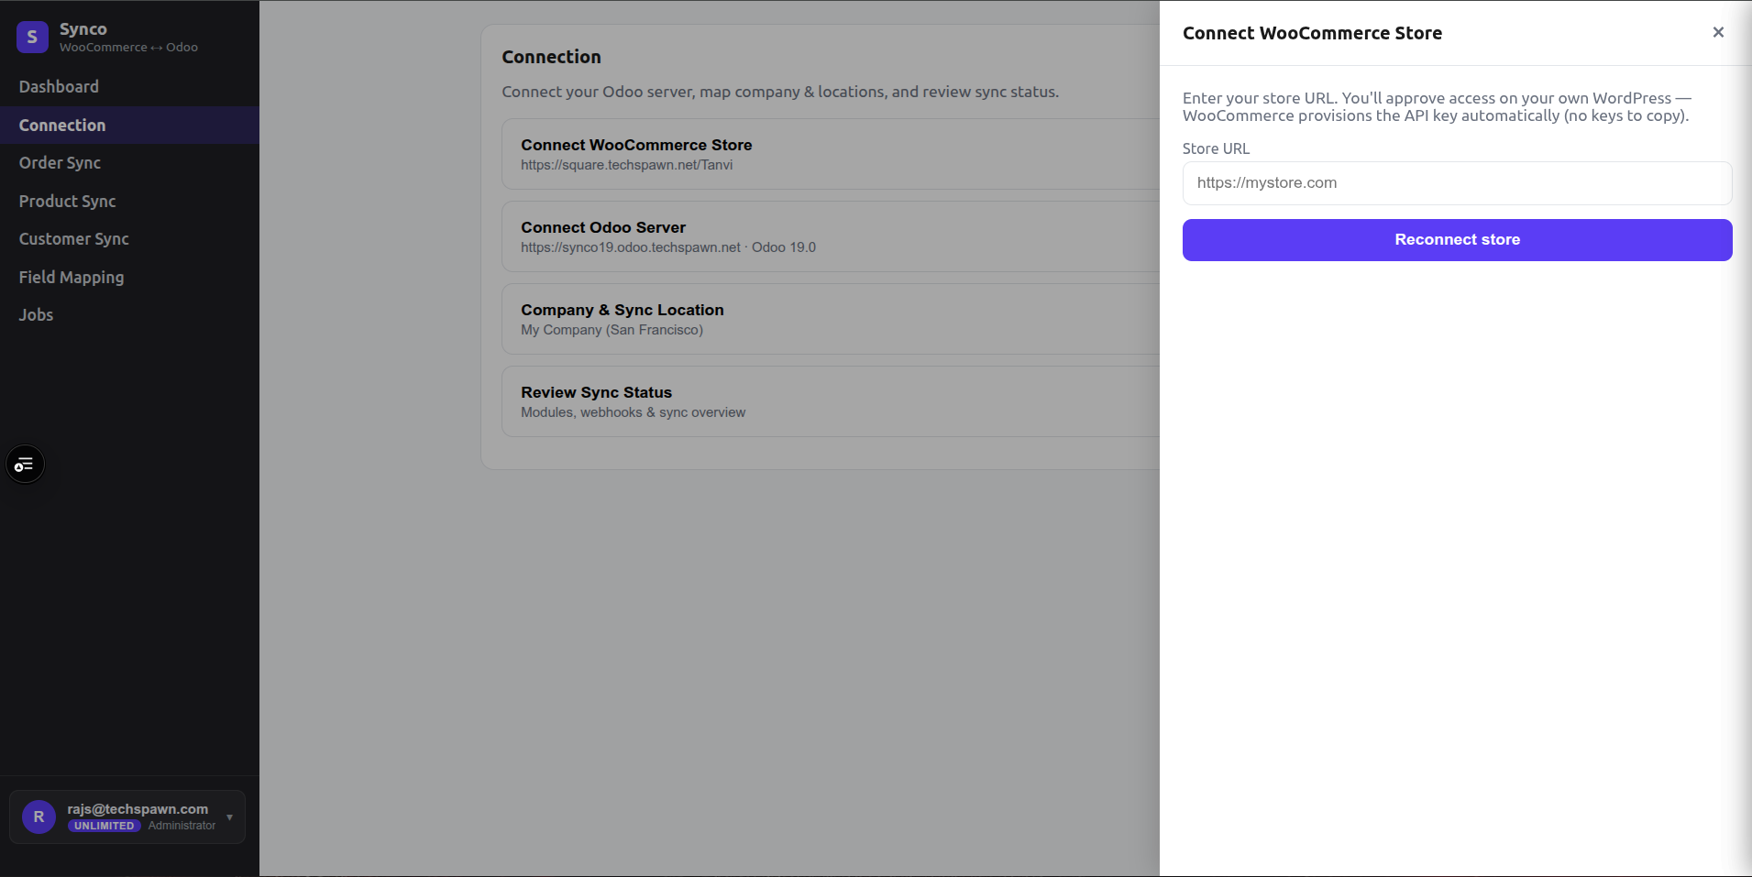Click rajs@techspawn.com account email

[138, 809]
